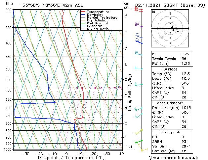Click the K index value '-29'

tap(185, 54)
